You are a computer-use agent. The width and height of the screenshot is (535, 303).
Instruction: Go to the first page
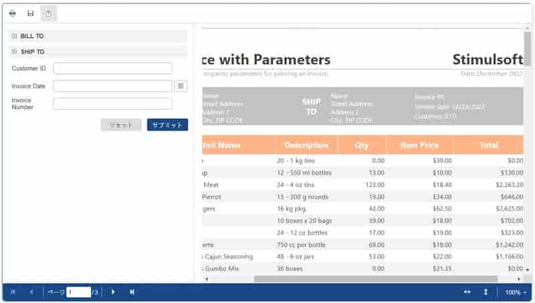click(13, 292)
